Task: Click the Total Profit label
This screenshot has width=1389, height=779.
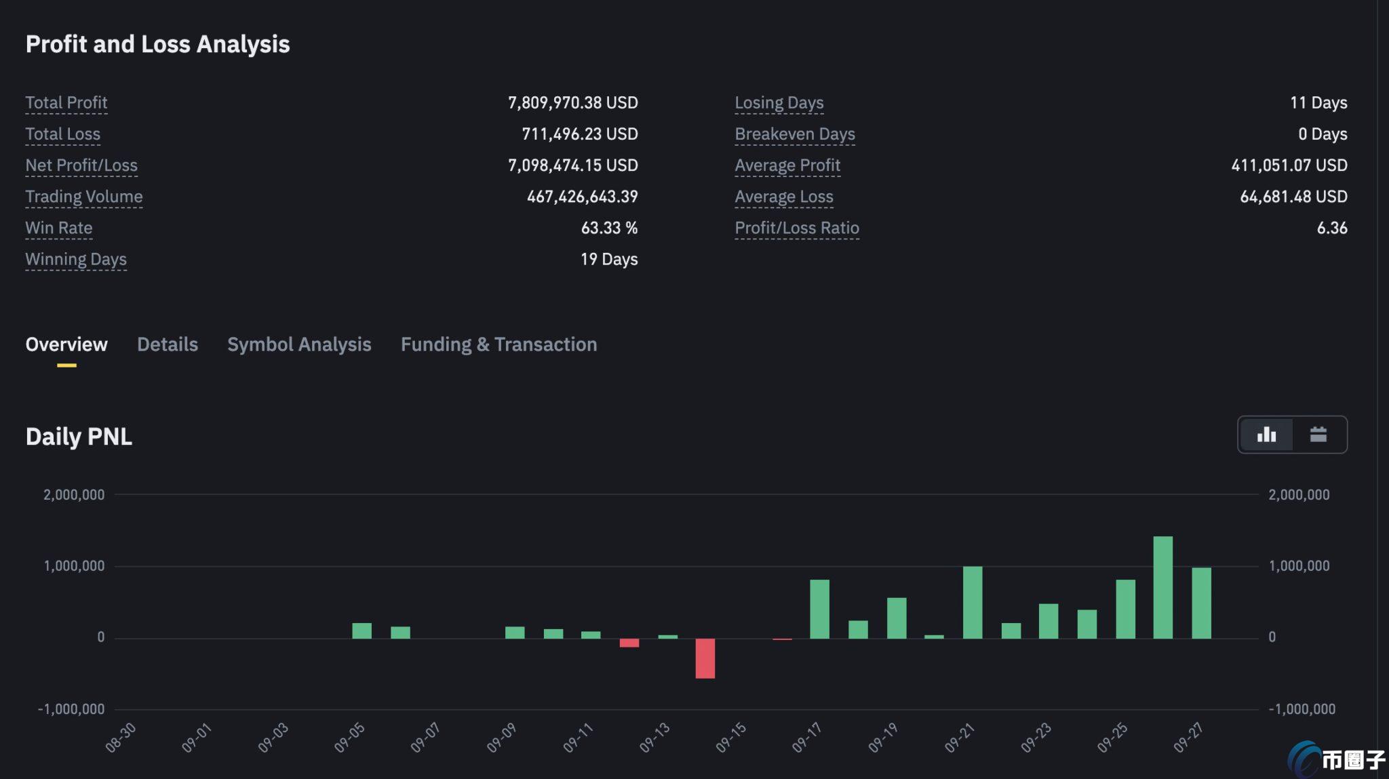Action: 66,102
